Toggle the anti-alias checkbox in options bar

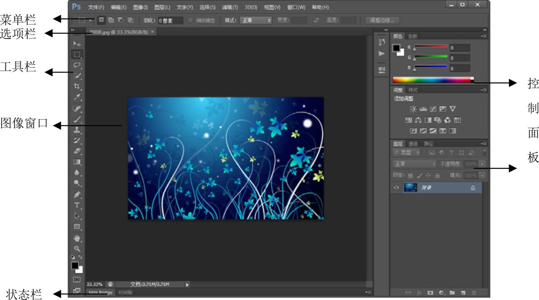click(190, 20)
